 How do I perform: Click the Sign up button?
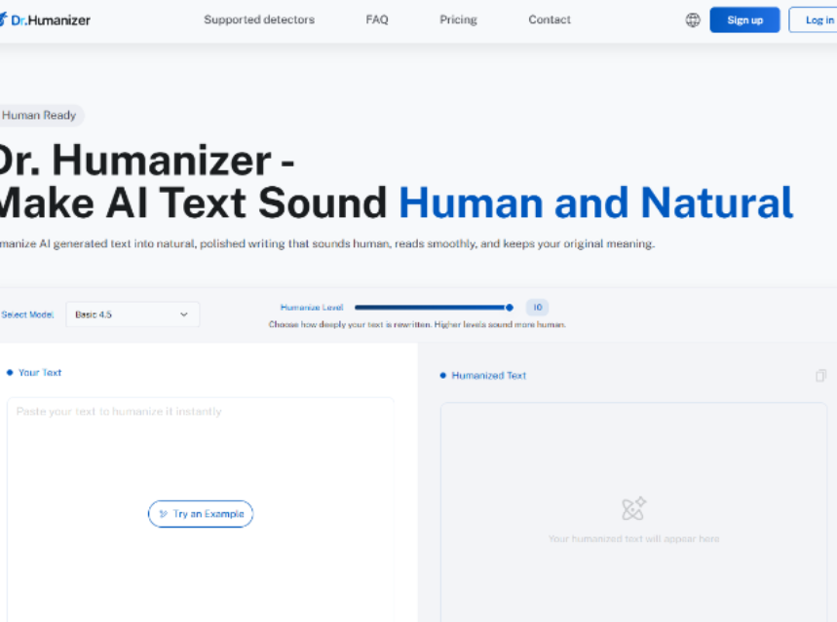pyautogui.click(x=744, y=19)
